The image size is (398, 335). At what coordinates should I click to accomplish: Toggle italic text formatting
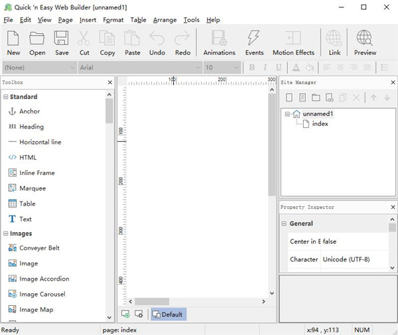tap(265, 68)
